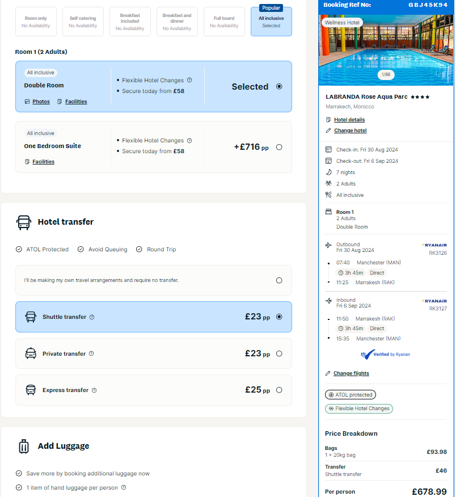Select the All inclusive board tab
The image size is (456, 497).
(x=271, y=22)
